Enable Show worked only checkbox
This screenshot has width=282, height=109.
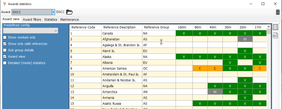pyautogui.click(x=5, y=37)
